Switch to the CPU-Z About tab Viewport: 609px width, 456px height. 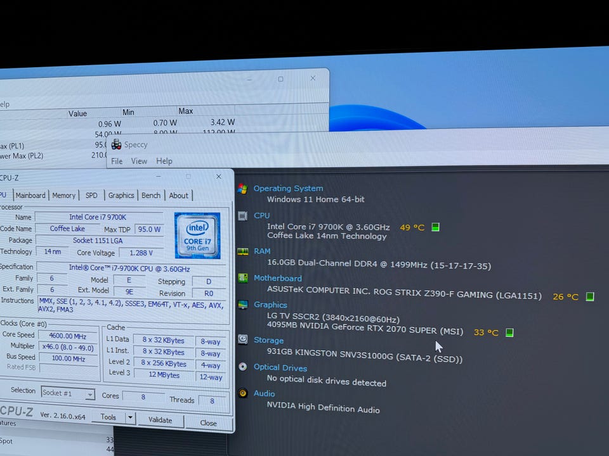tap(178, 196)
